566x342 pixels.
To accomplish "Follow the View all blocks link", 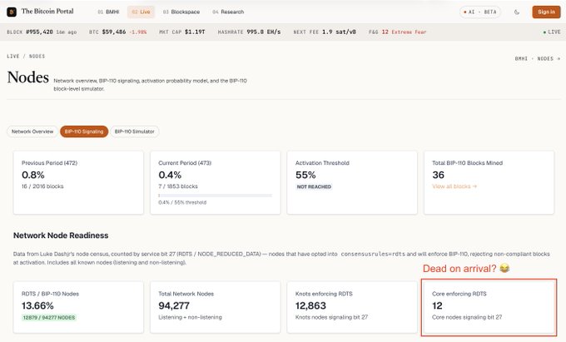I will coord(454,186).
